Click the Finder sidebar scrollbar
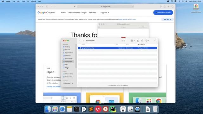Screen dimensions: 203x114 pos(76,56)
